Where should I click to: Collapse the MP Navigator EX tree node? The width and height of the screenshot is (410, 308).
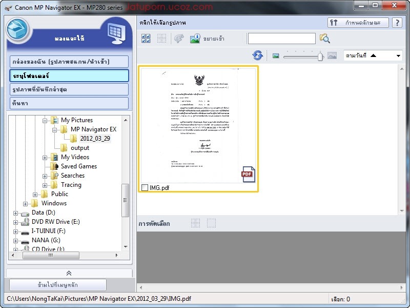click(x=54, y=130)
